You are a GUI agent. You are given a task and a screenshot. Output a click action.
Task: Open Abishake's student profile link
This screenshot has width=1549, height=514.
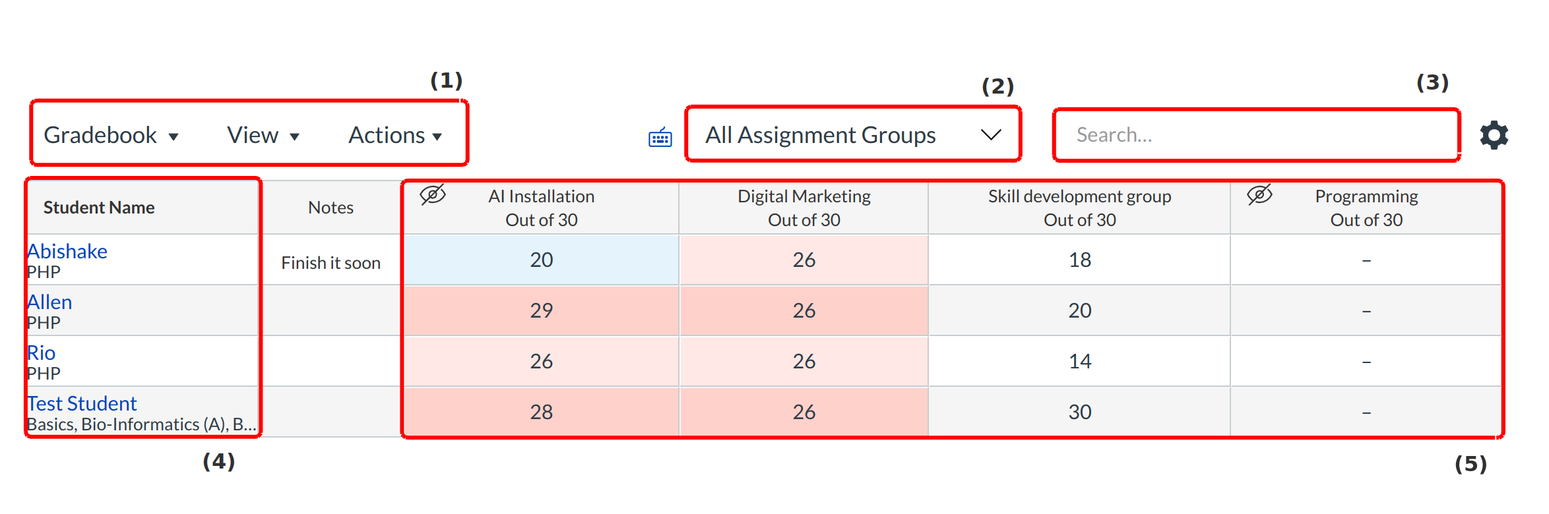(67, 252)
